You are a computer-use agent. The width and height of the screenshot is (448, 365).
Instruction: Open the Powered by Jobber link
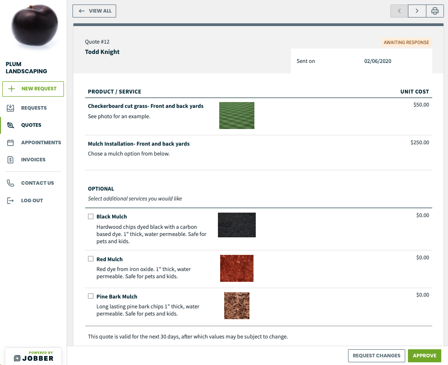click(33, 356)
